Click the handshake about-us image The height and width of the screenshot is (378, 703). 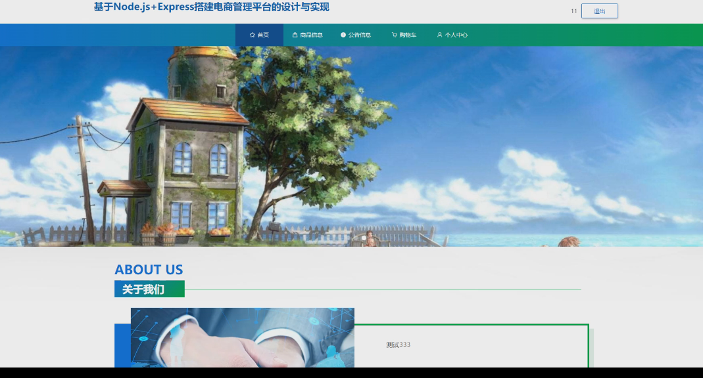pos(243,338)
